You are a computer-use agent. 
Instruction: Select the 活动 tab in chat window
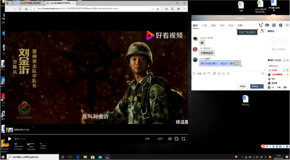pyautogui.click(x=231, y=26)
